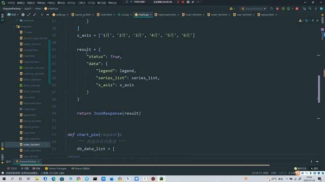325x182 pixels.
Task: Select order_list.html in the project tree
Action: point(31,145)
